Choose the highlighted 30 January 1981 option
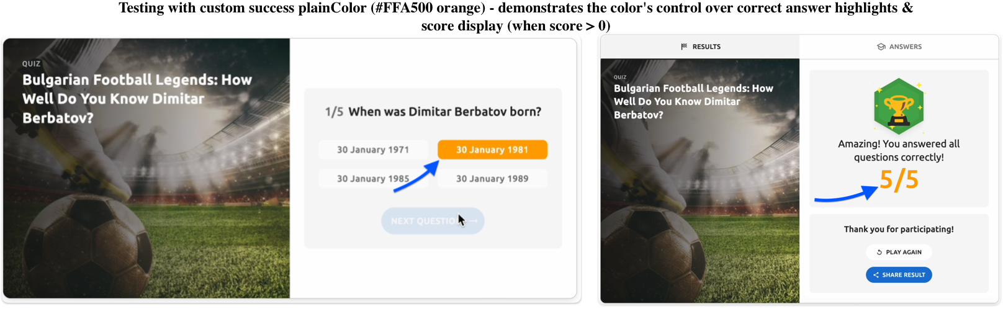Viewport: 1003px width, 309px height. pos(492,150)
